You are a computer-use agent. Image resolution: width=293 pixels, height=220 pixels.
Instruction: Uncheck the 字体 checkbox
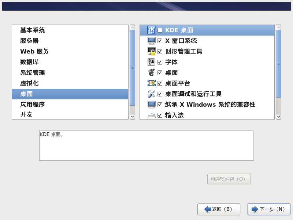pyautogui.click(x=160, y=62)
